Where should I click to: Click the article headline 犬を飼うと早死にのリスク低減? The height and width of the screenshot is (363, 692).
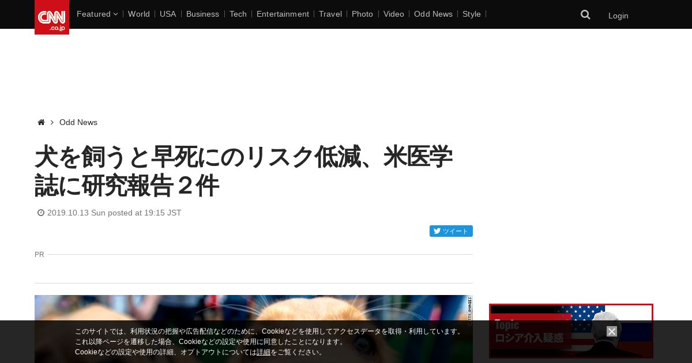[243, 171]
